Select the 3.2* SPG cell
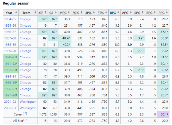The width and height of the screenshot is (172, 125). click(x=139, y=38)
